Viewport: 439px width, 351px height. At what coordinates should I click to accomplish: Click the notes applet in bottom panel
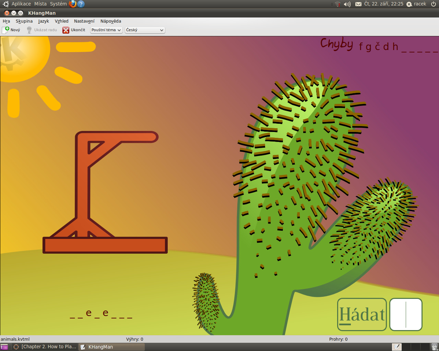coord(397,347)
